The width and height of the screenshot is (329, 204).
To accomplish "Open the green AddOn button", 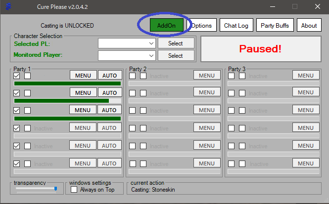I will pos(167,25).
